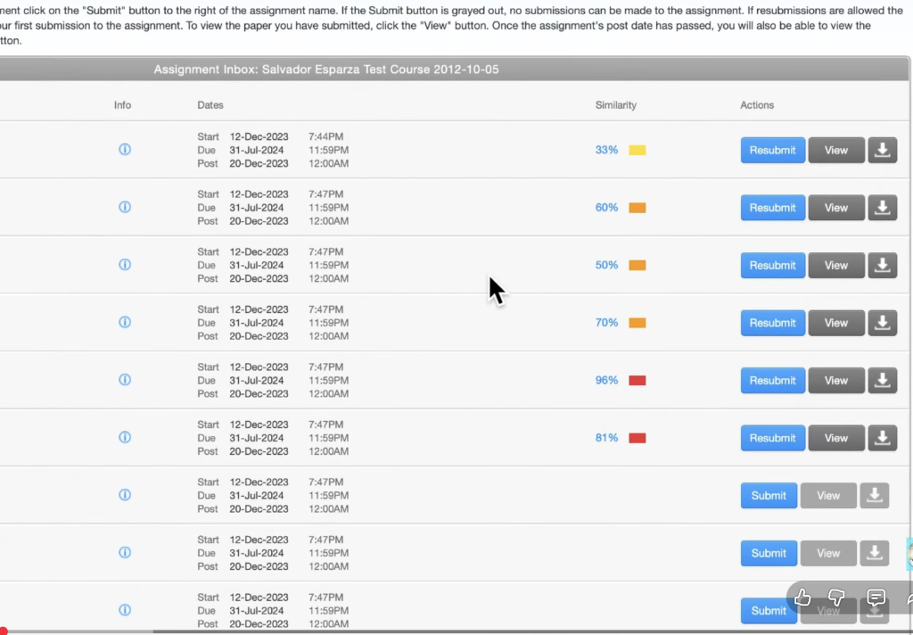
Task: Show assignment info for the 50% similarity row
Action: [x=125, y=265]
